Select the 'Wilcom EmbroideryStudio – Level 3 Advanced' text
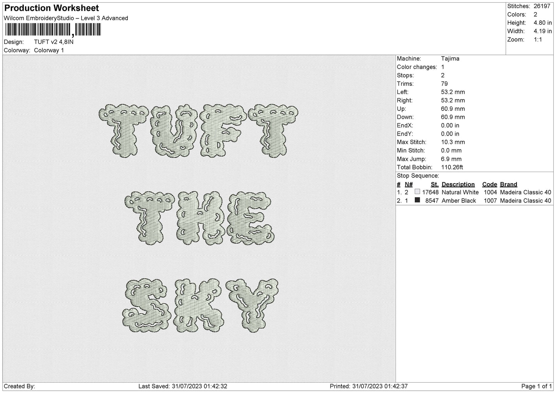 point(66,18)
